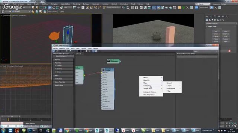
Task: Click the Cylinder object type button
Action: [x=216, y=37]
